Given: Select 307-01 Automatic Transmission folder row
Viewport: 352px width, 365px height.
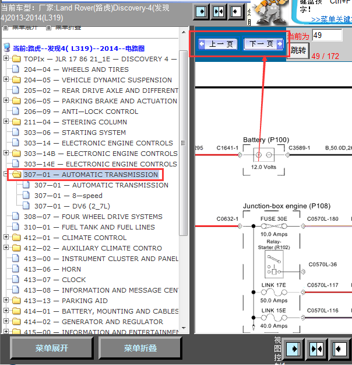Looking at the screenshot, I should click(x=91, y=175).
